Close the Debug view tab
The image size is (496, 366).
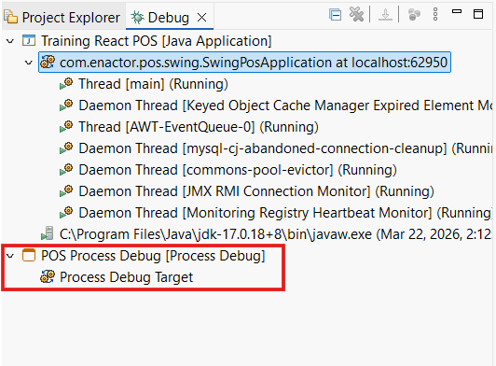tap(201, 18)
